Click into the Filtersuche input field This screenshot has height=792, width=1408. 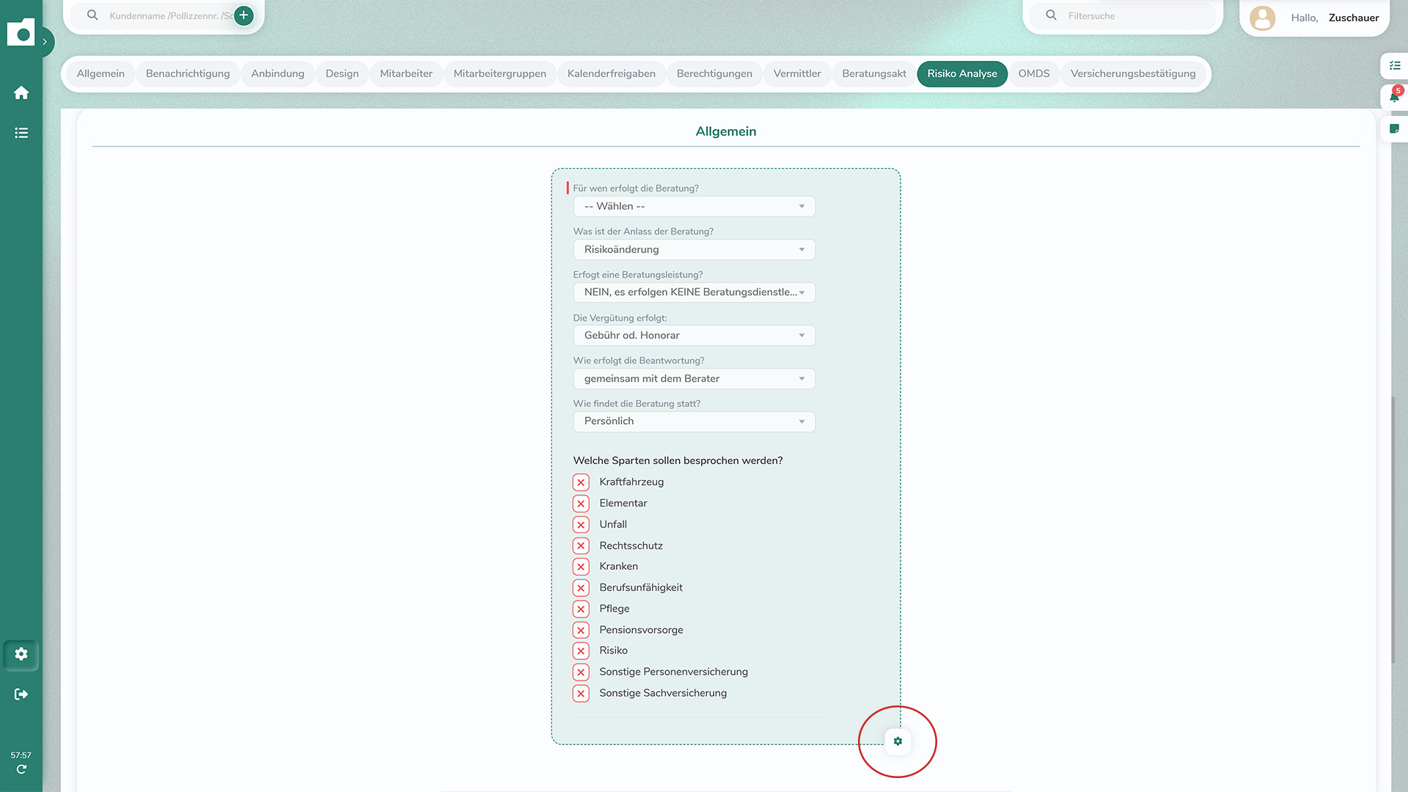(x=1122, y=15)
